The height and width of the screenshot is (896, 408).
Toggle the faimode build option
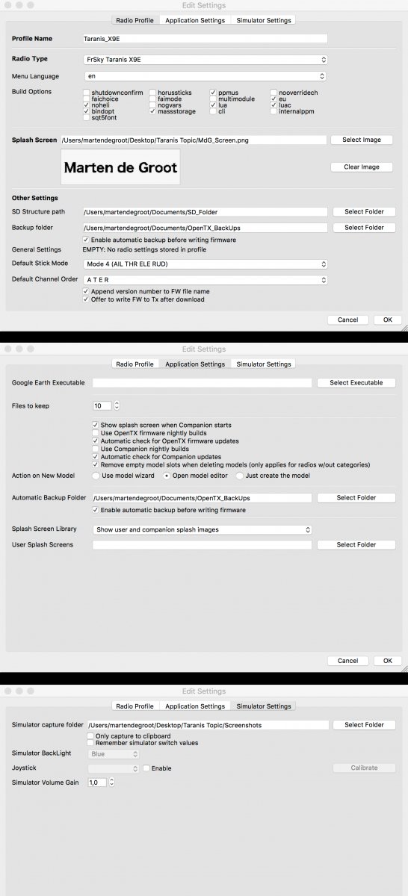[152, 99]
